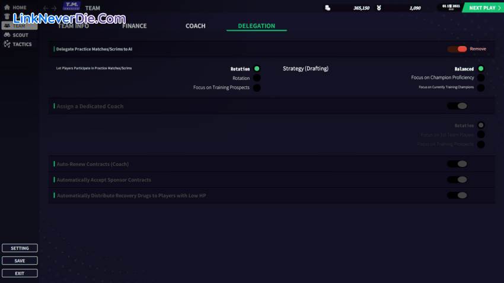
Task: Enable Automatically Accept Sponsor Contracts
Action: click(x=457, y=179)
